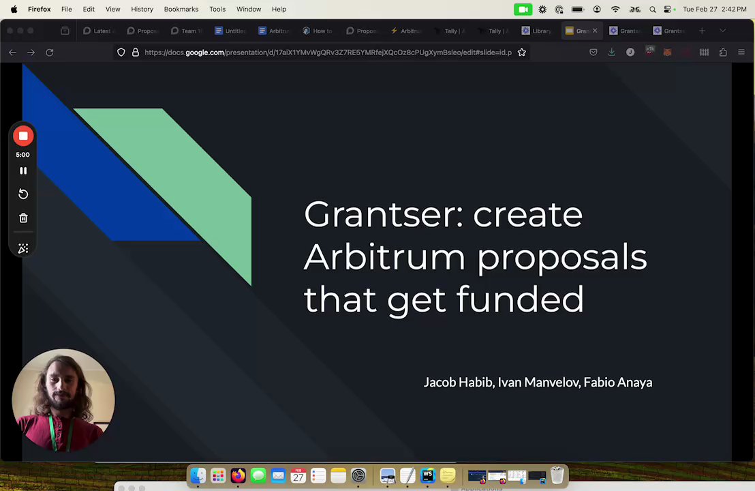
Task: Click the webcam bubble of the presenter
Action: [63, 400]
